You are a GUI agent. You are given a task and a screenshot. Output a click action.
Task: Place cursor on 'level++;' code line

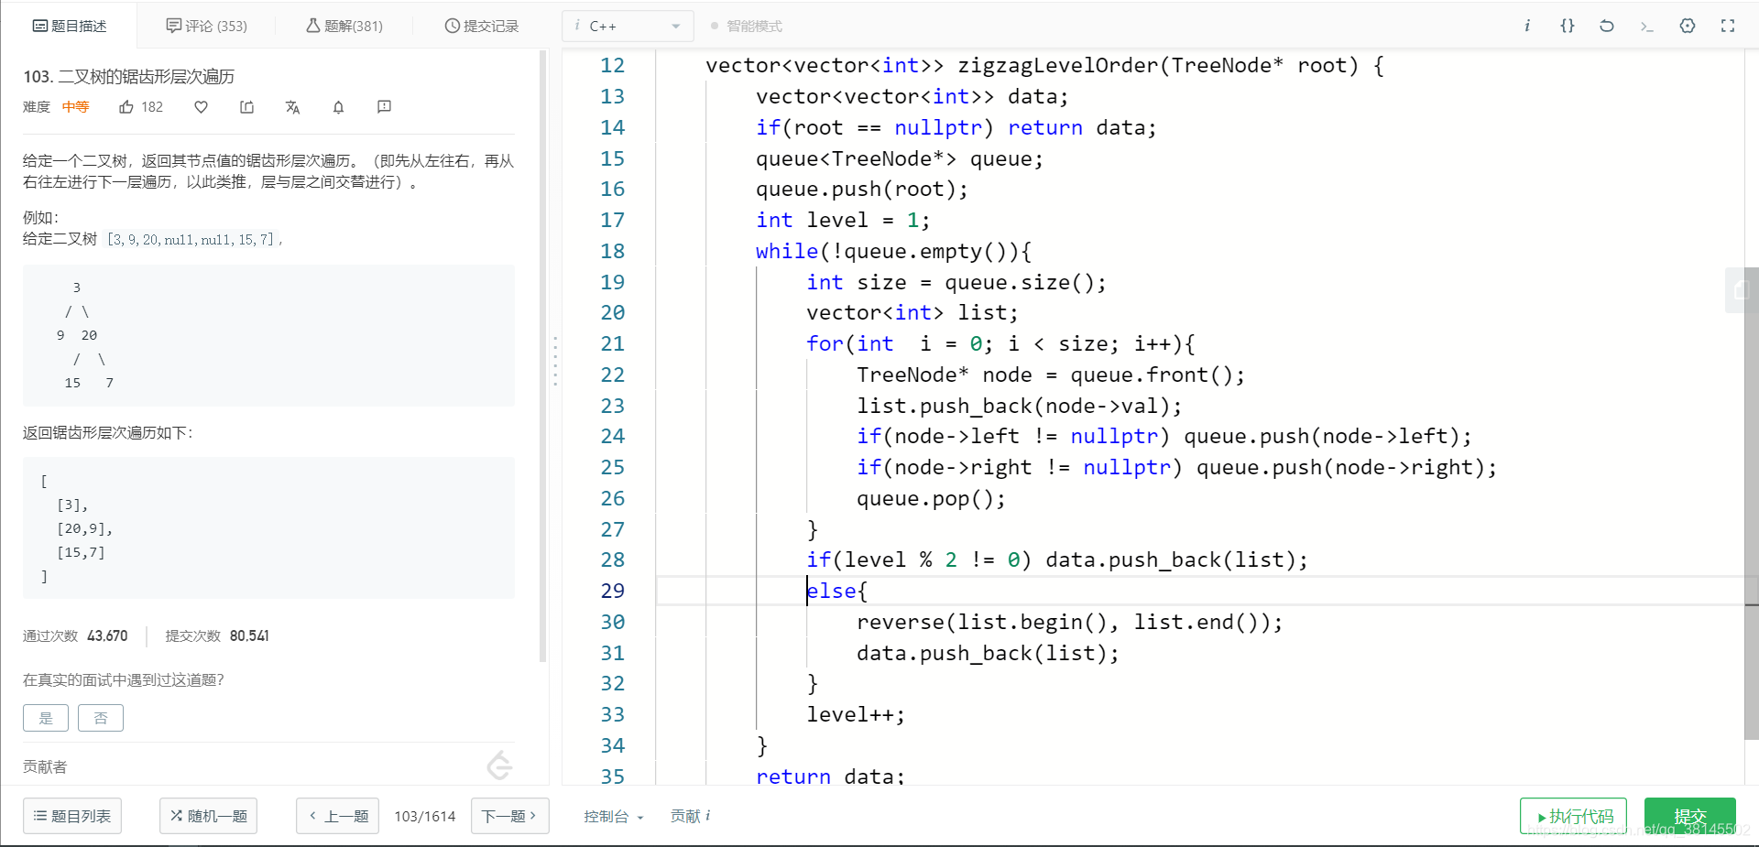pyautogui.click(x=855, y=714)
